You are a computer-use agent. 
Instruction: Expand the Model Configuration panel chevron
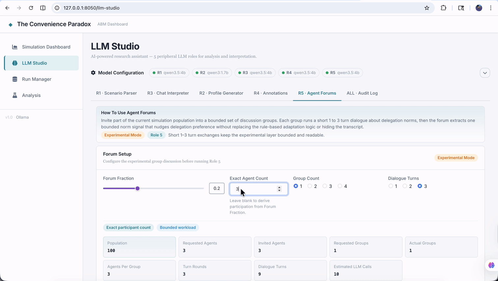click(485, 73)
